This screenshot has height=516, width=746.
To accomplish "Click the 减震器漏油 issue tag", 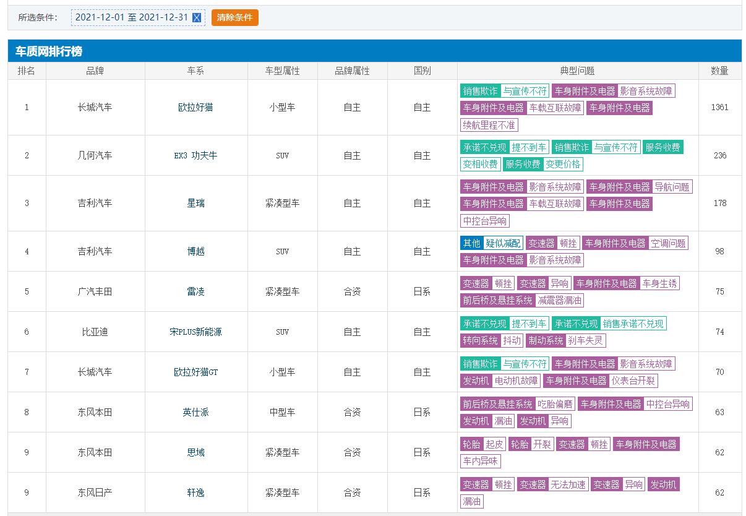I will click(559, 301).
